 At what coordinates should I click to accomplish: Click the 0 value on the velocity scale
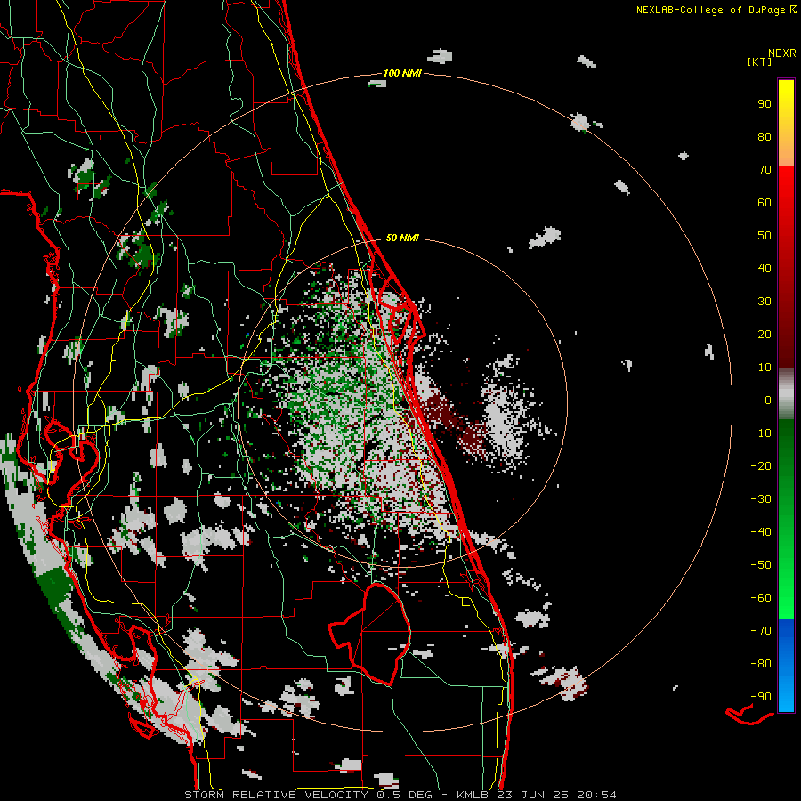[x=768, y=400]
